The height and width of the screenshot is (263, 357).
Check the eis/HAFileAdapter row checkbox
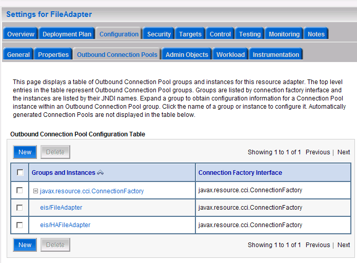(x=19, y=225)
